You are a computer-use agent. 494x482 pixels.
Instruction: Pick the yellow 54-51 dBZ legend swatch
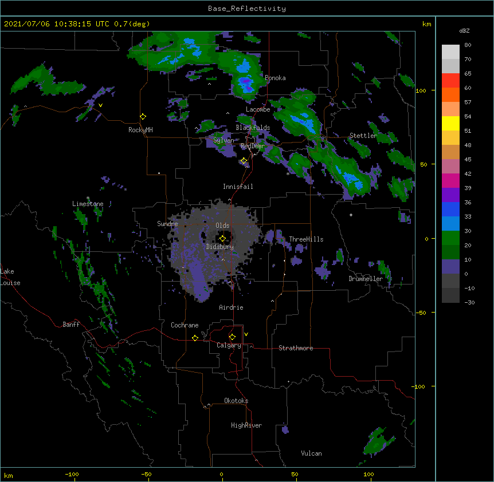coord(450,123)
